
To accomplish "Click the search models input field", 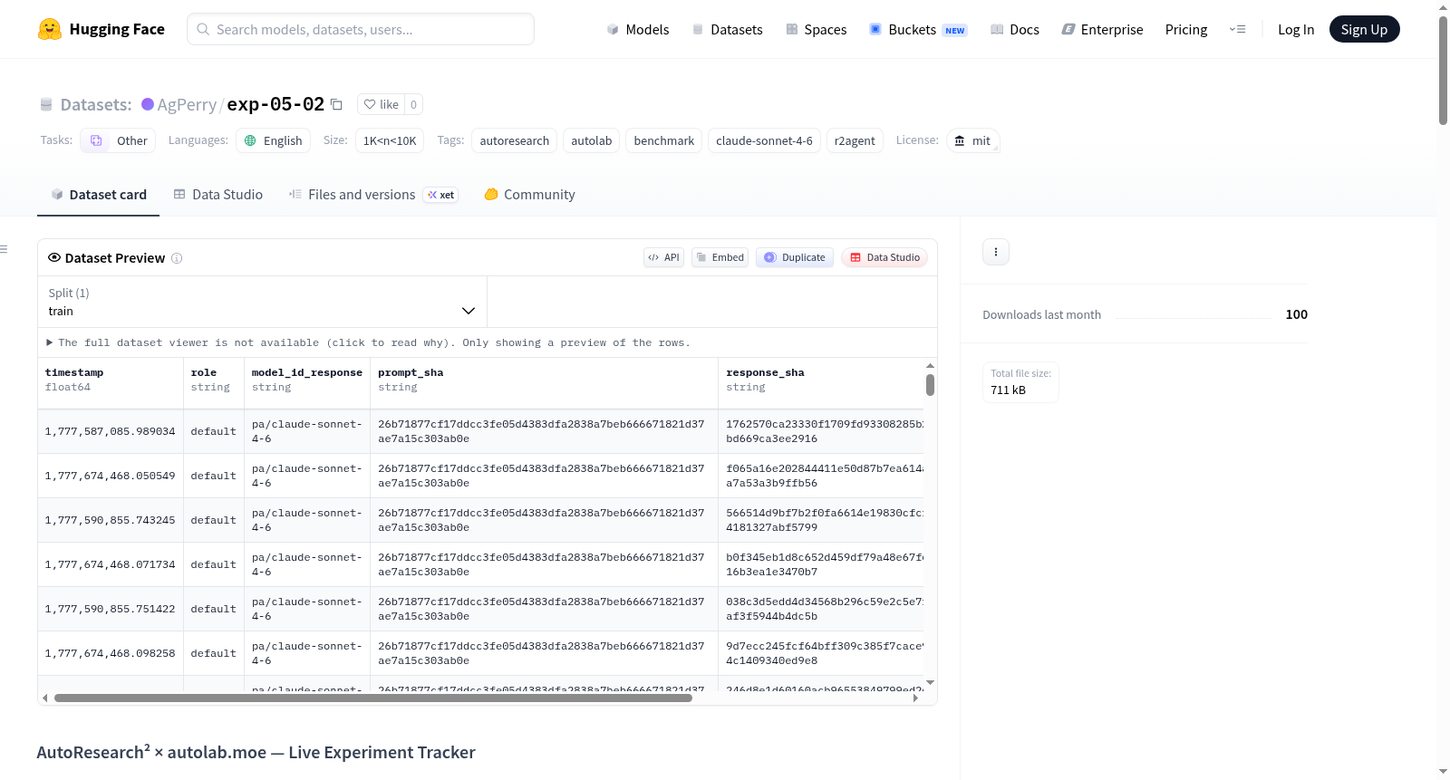I will pyautogui.click(x=361, y=29).
